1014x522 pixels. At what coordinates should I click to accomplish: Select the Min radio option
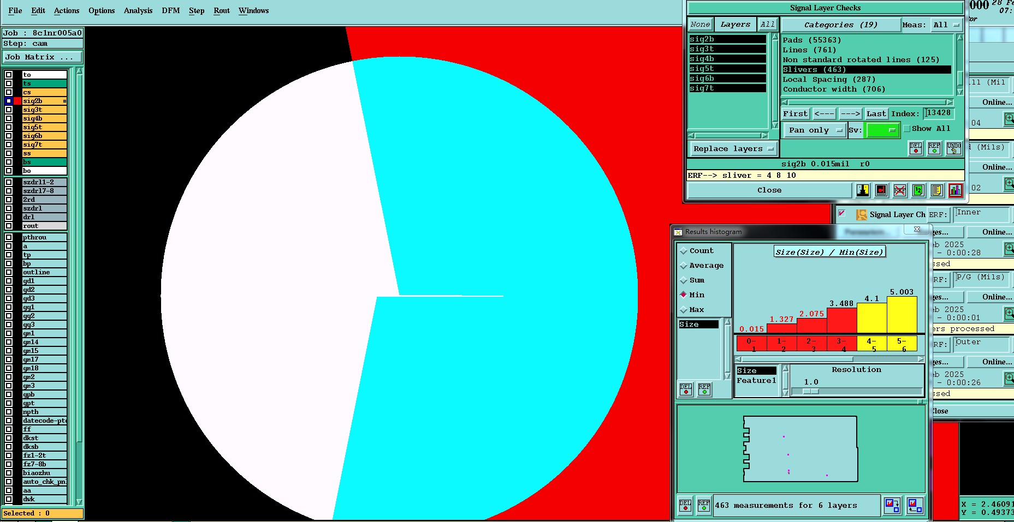684,295
